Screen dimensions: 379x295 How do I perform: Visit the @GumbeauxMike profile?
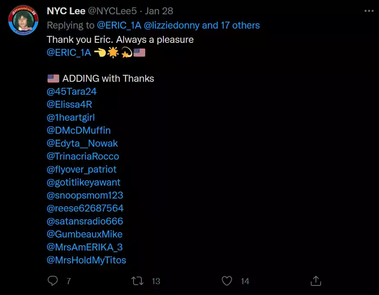point(84,234)
